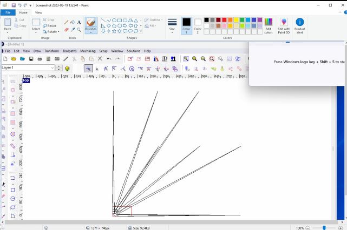Viewport: 347px width, 230px height.
Task: Click the yellow Open folder icon
Action: [x=14, y=59]
